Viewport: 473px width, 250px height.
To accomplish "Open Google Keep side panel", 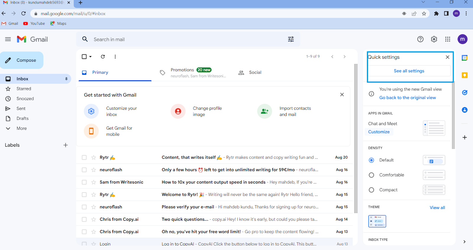I will tap(464, 75).
